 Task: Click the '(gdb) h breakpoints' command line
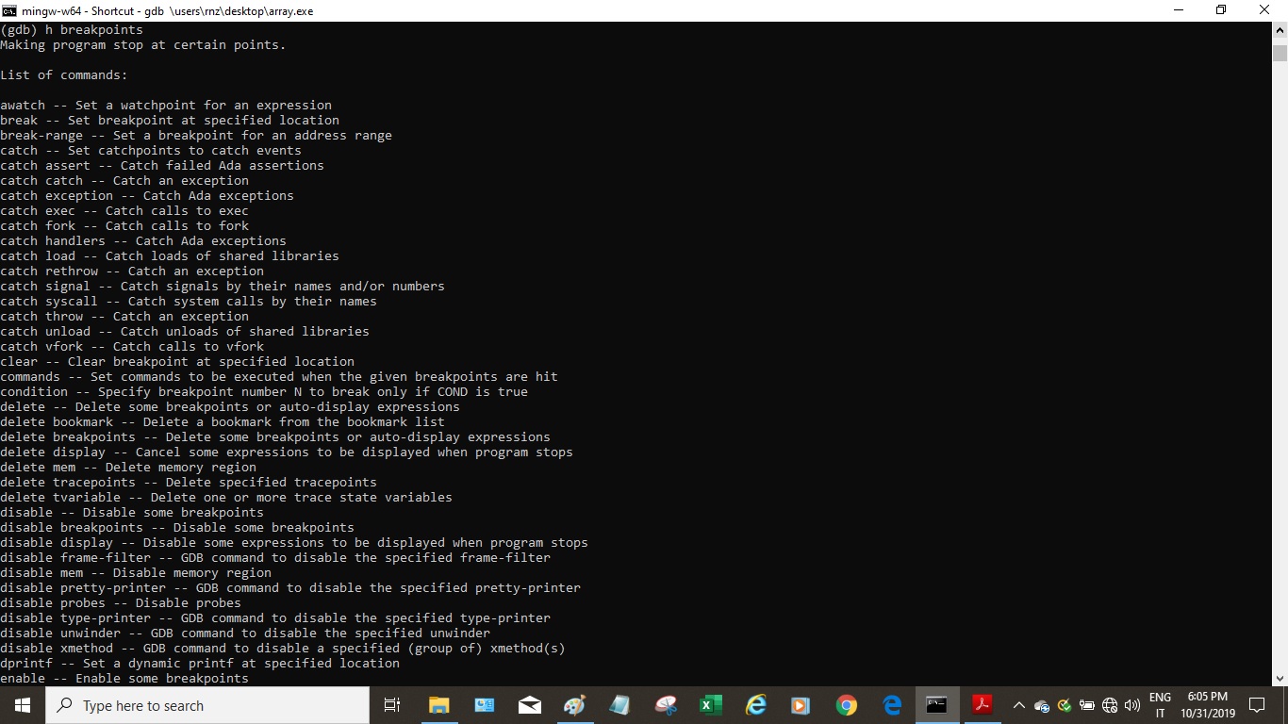pos(72,30)
